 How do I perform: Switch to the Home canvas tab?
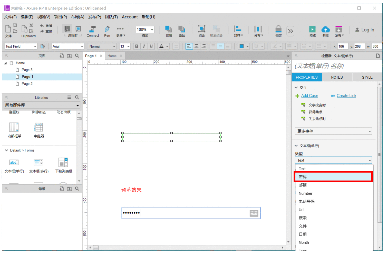click(x=112, y=56)
